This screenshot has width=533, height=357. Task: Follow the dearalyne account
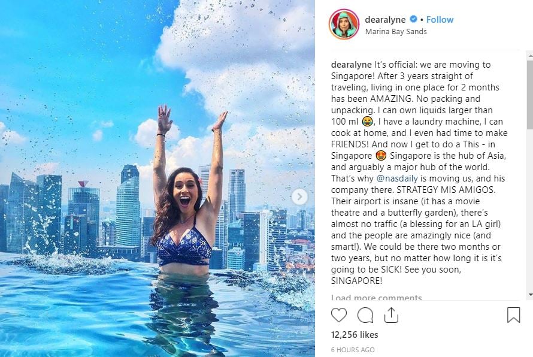pos(440,20)
